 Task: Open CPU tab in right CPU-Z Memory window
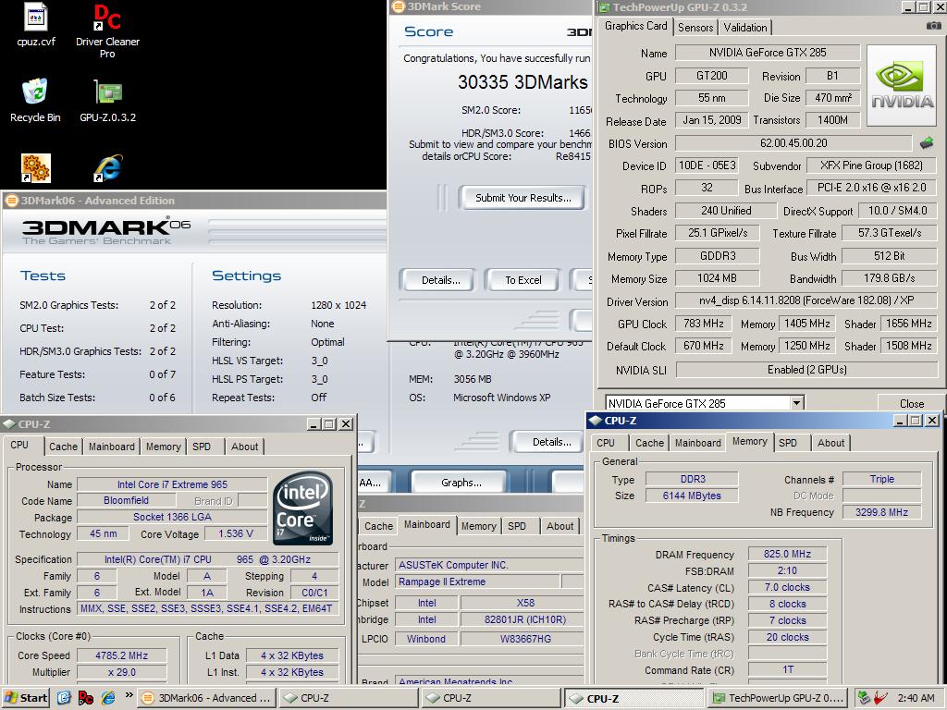click(x=606, y=443)
